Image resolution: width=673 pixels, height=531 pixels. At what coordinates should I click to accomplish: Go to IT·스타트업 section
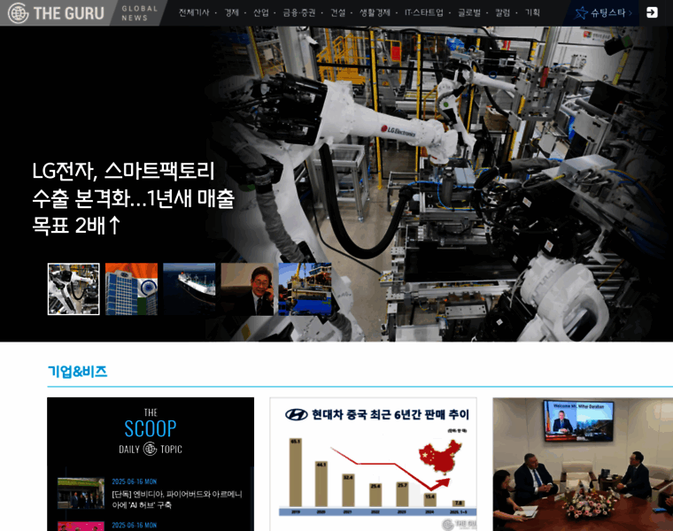click(424, 13)
